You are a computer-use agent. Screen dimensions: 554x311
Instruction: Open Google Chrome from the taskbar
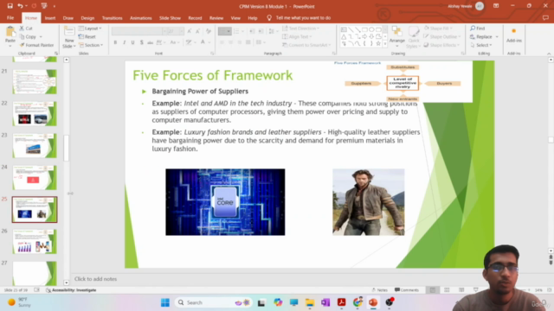click(x=358, y=302)
